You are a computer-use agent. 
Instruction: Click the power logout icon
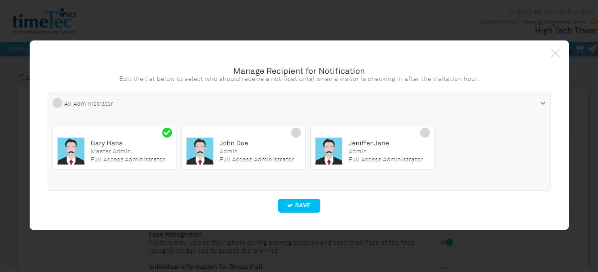[594, 22]
